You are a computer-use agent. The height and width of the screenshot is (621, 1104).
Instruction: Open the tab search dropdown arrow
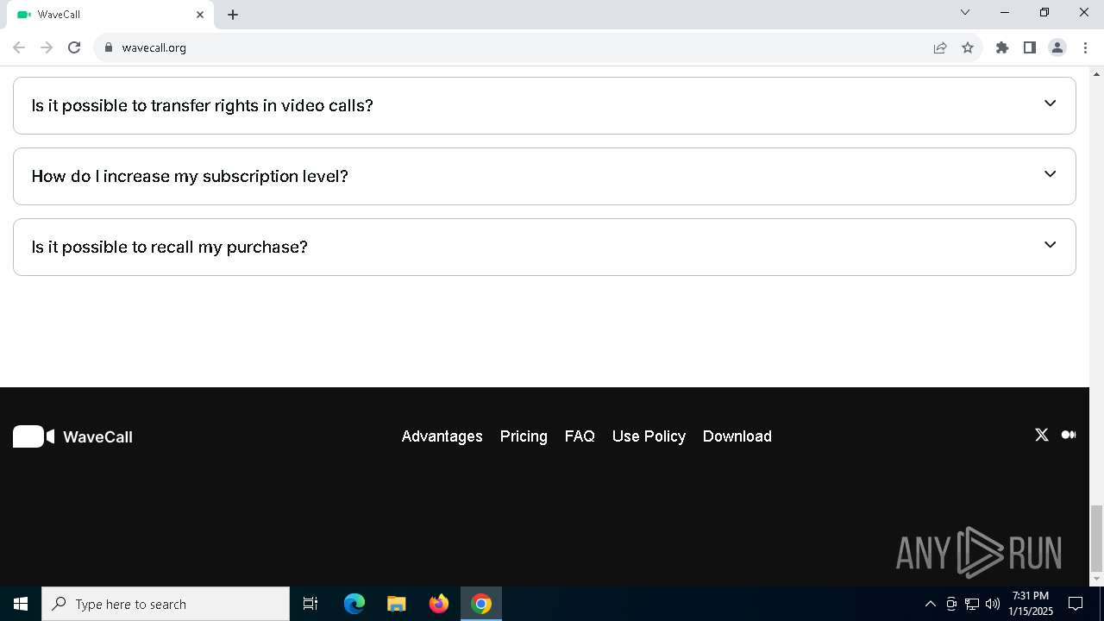[x=965, y=13]
